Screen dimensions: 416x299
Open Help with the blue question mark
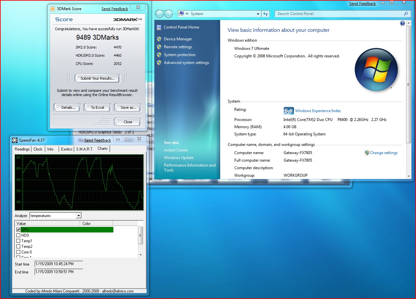pos(403,24)
